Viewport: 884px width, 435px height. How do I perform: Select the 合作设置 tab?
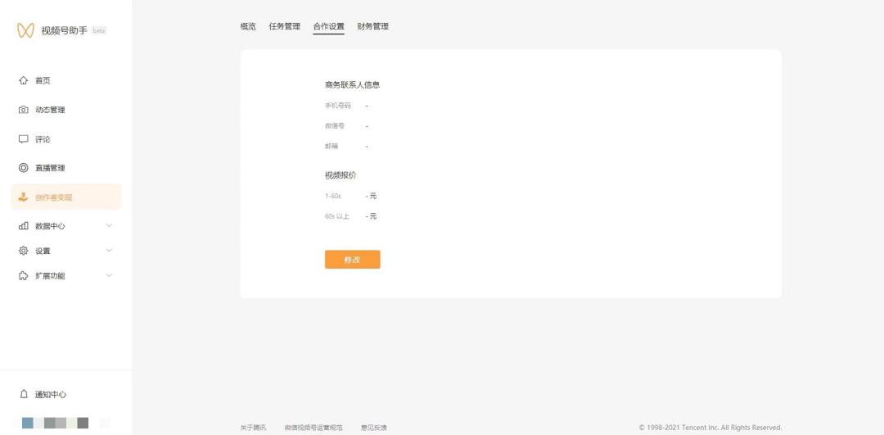pyautogui.click(x=329, y=26)
